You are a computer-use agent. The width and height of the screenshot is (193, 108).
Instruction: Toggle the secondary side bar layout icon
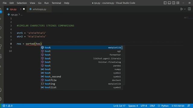click(x=174, y=3)
